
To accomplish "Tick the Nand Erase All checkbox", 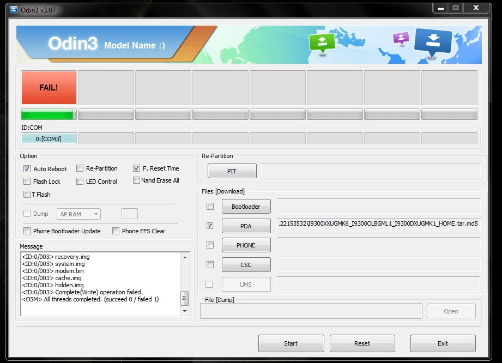I will pyautogui.click(x=136, y=180).
